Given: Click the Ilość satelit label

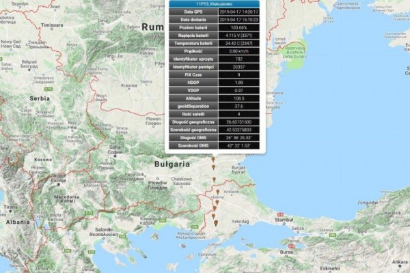Looking at the screenshot, I should pyautogui.click(x=193, y=114).
